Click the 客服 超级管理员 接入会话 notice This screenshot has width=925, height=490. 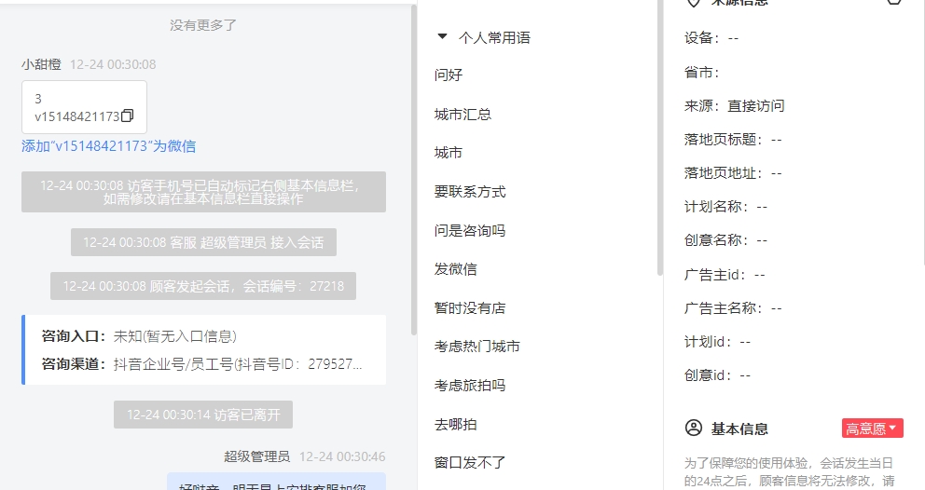[203, 242]
